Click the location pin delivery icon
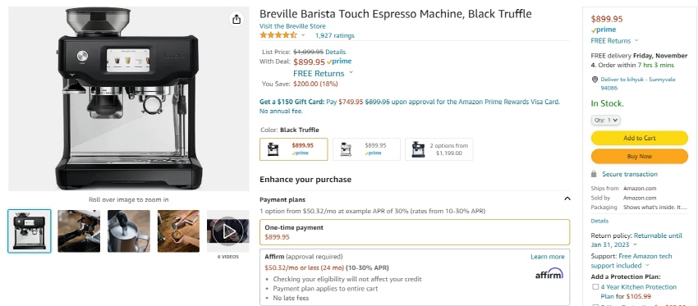Viewport: 698px width, 306px height. click(595, 80)
